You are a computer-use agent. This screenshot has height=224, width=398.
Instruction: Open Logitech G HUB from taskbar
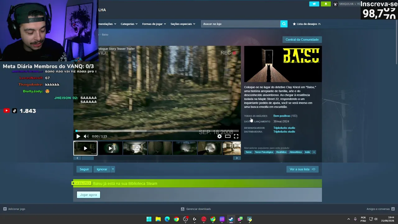coord(195,219)
